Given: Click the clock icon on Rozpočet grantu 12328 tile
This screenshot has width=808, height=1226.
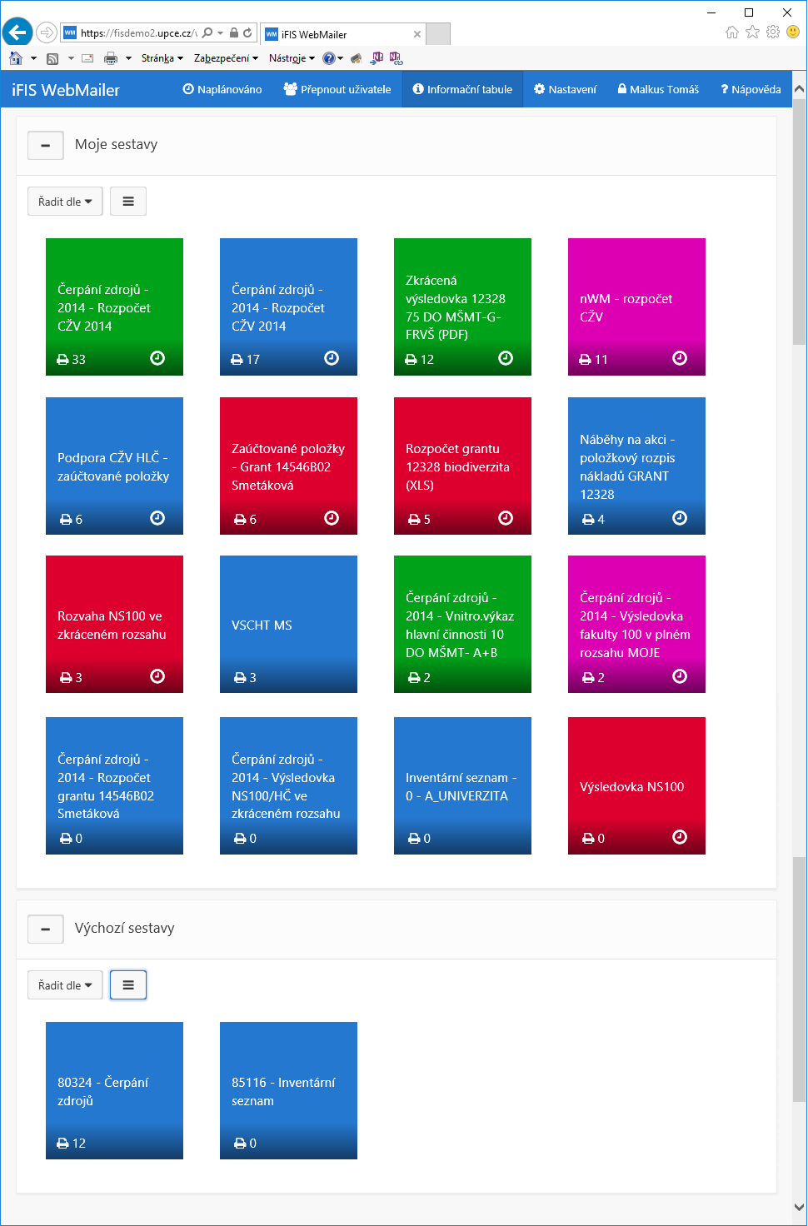Looking at the screenshot, I should coord(506,518).
